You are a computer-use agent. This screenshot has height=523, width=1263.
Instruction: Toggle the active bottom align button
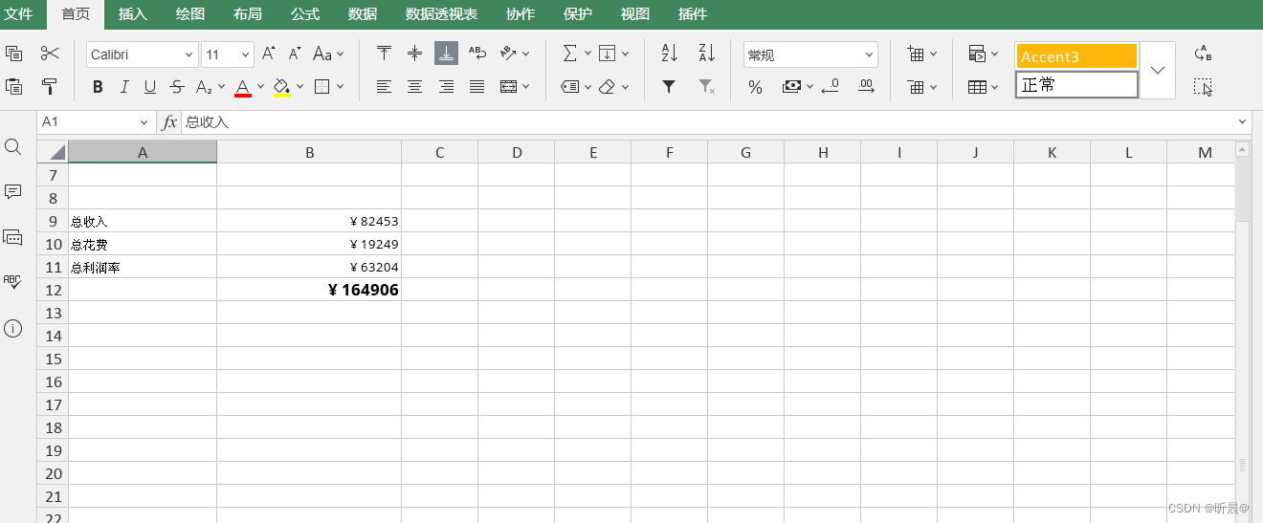[x=446, y=54]
